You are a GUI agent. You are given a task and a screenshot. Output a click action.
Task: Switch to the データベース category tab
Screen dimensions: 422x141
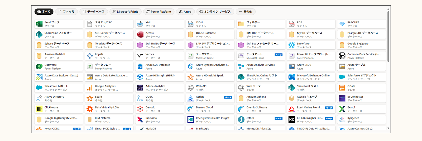pyautogui.click(x=94, y=12)
